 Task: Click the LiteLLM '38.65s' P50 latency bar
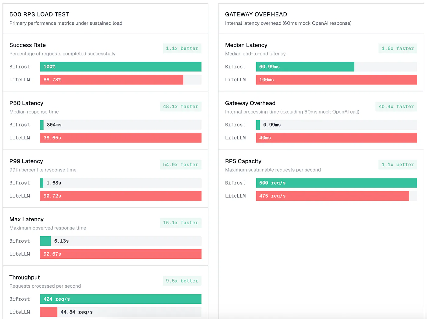(x=121, y=138)
